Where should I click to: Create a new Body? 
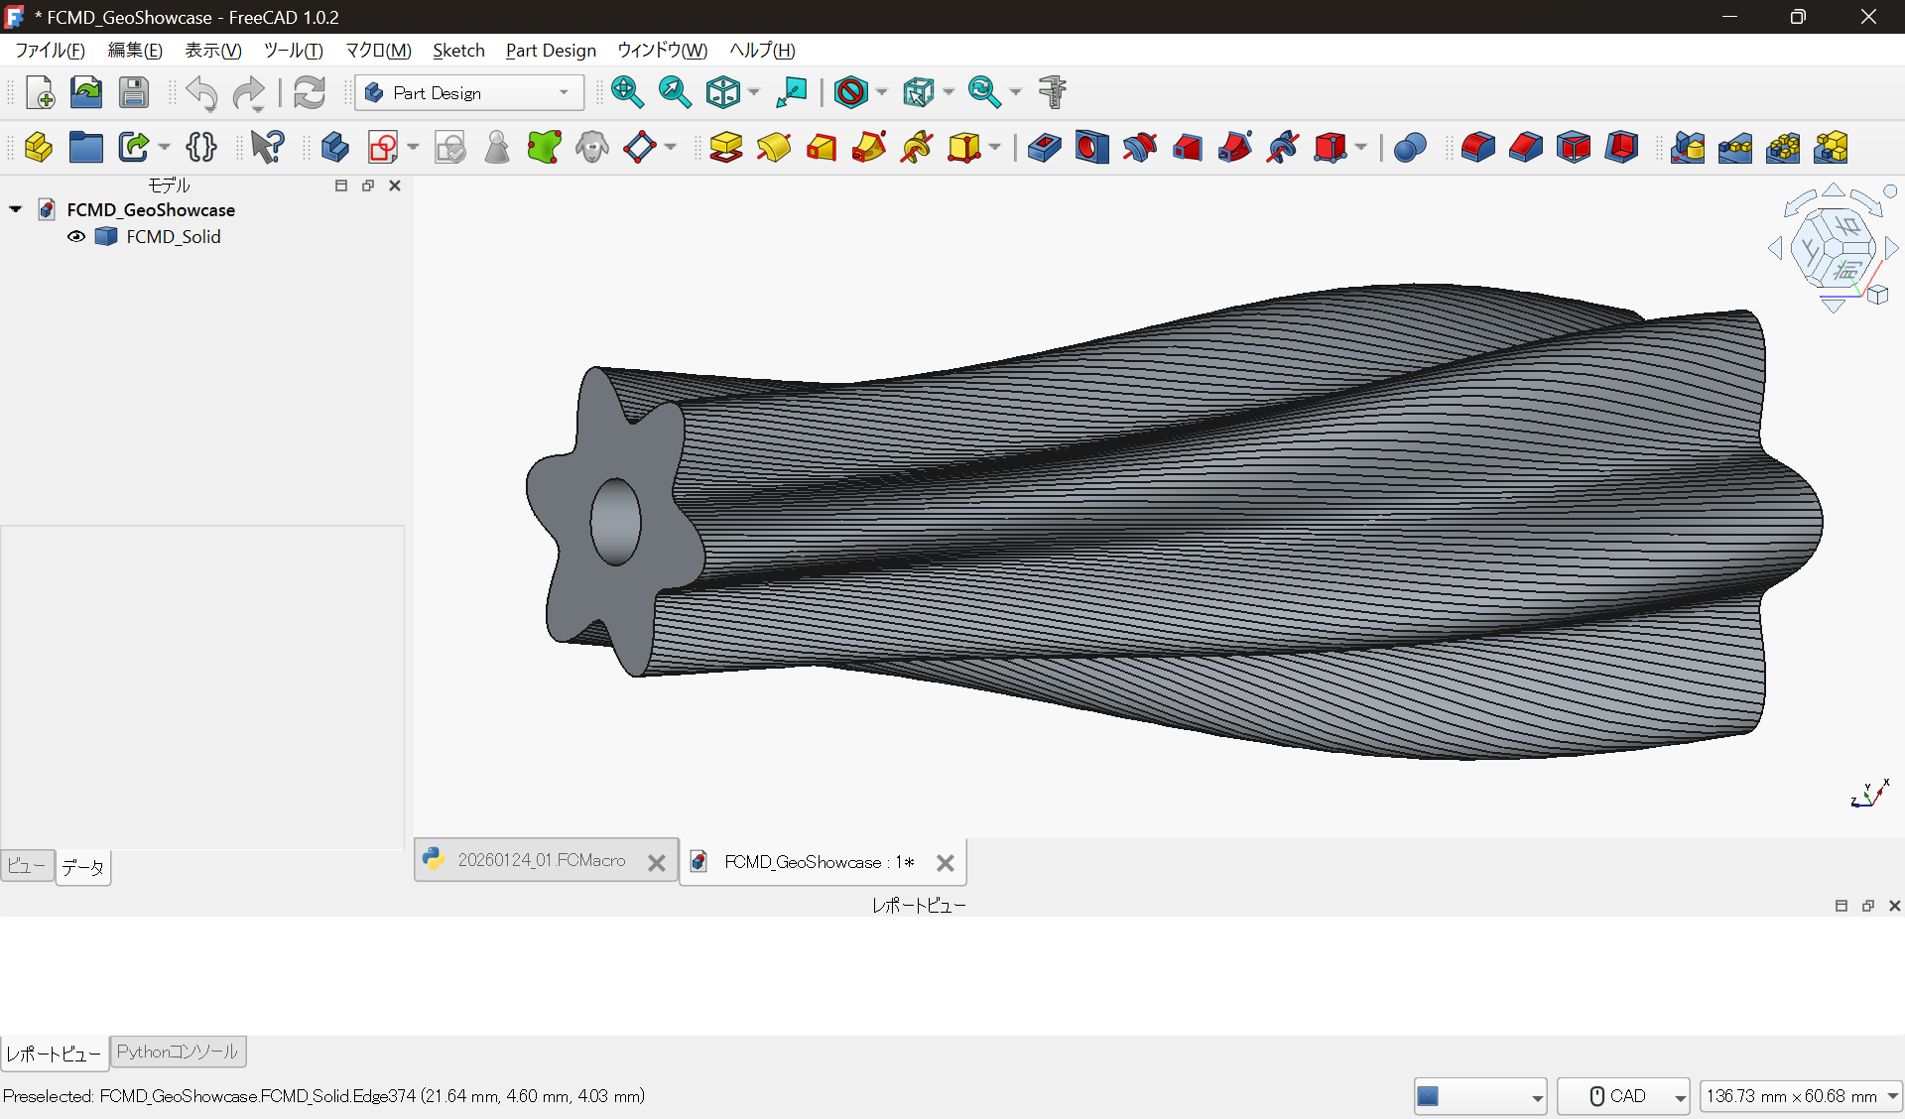coord(335,147)
